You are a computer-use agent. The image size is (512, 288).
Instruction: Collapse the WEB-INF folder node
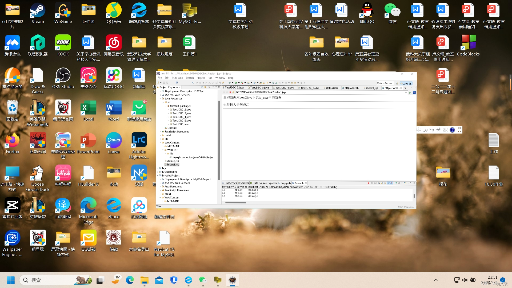pyautogui.click(x=163, y=150)
